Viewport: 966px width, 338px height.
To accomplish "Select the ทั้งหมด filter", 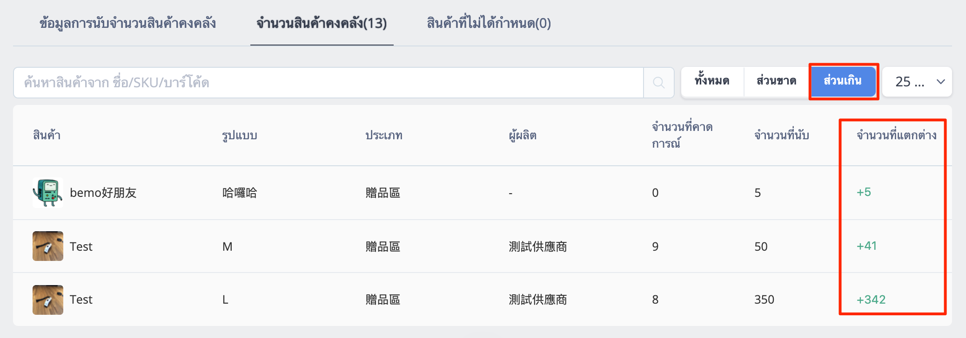I will (712, 81).
